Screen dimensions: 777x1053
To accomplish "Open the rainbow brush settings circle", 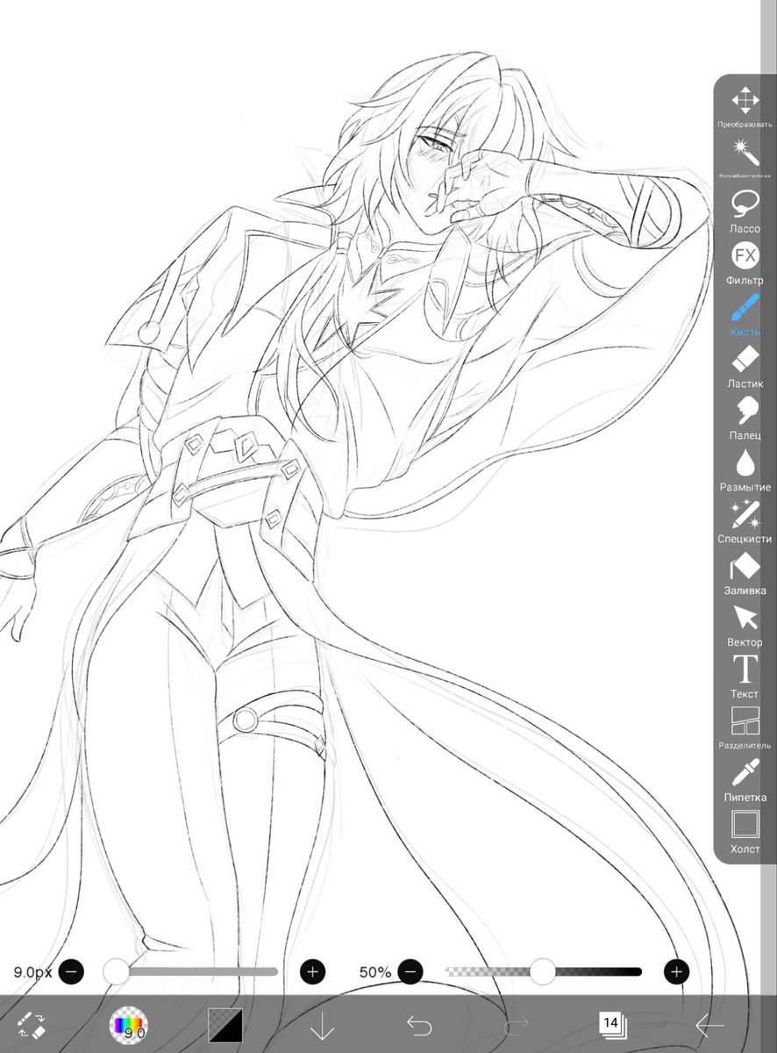I will coord(128,1024).
